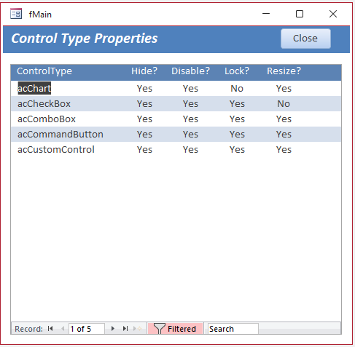Image resolution: width=355 pixels, height=347 pixels.
Task: Click the fMain form icon in title bar
Action: (x=16, y=14)
